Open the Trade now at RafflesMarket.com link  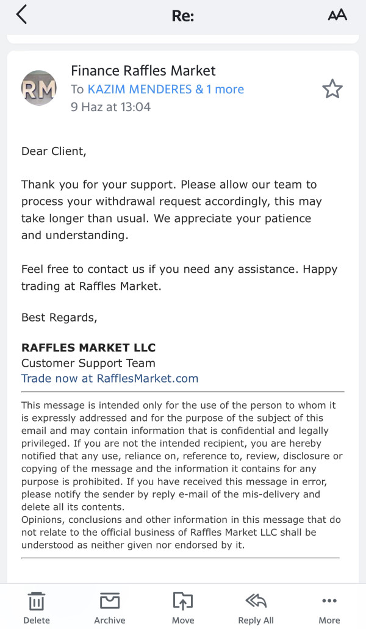110,378
